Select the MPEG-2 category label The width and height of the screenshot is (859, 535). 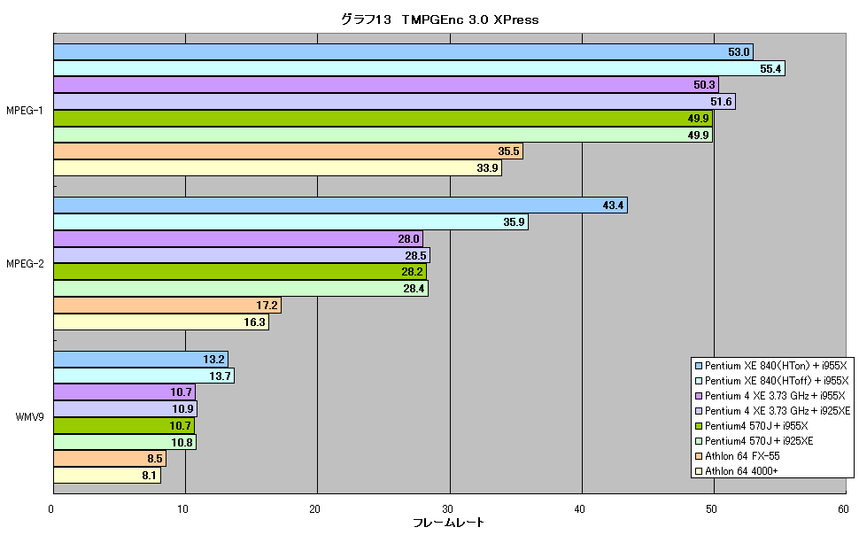pyautogui.click(x=25, y=264)
